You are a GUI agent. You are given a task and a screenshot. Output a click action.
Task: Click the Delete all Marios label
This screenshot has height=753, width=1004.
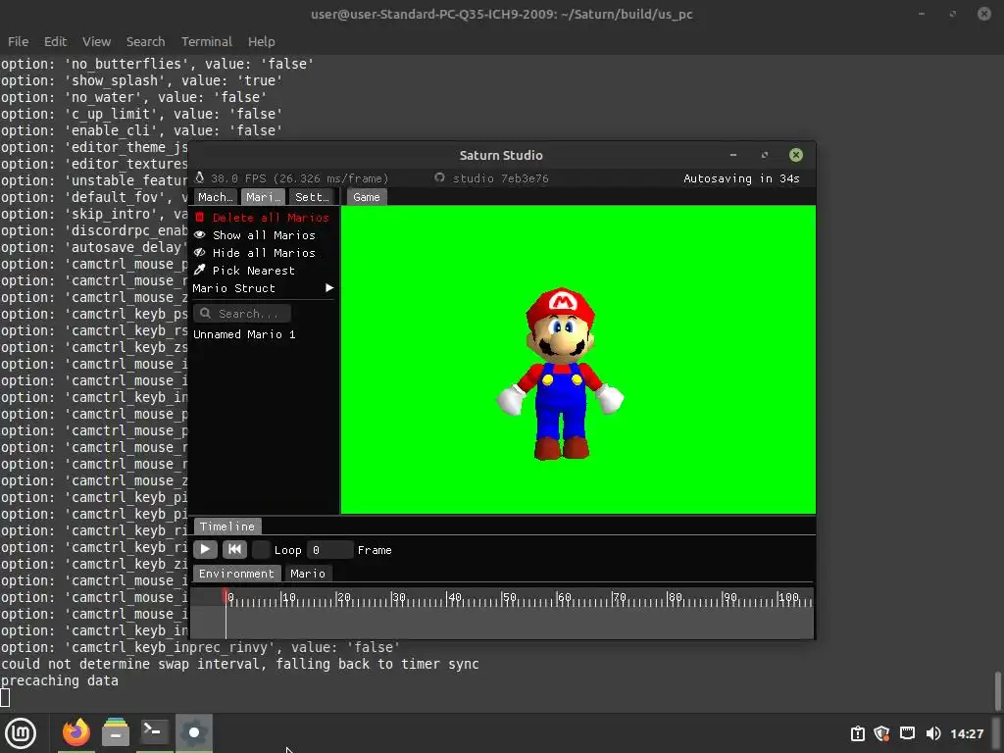click(271, 218)
